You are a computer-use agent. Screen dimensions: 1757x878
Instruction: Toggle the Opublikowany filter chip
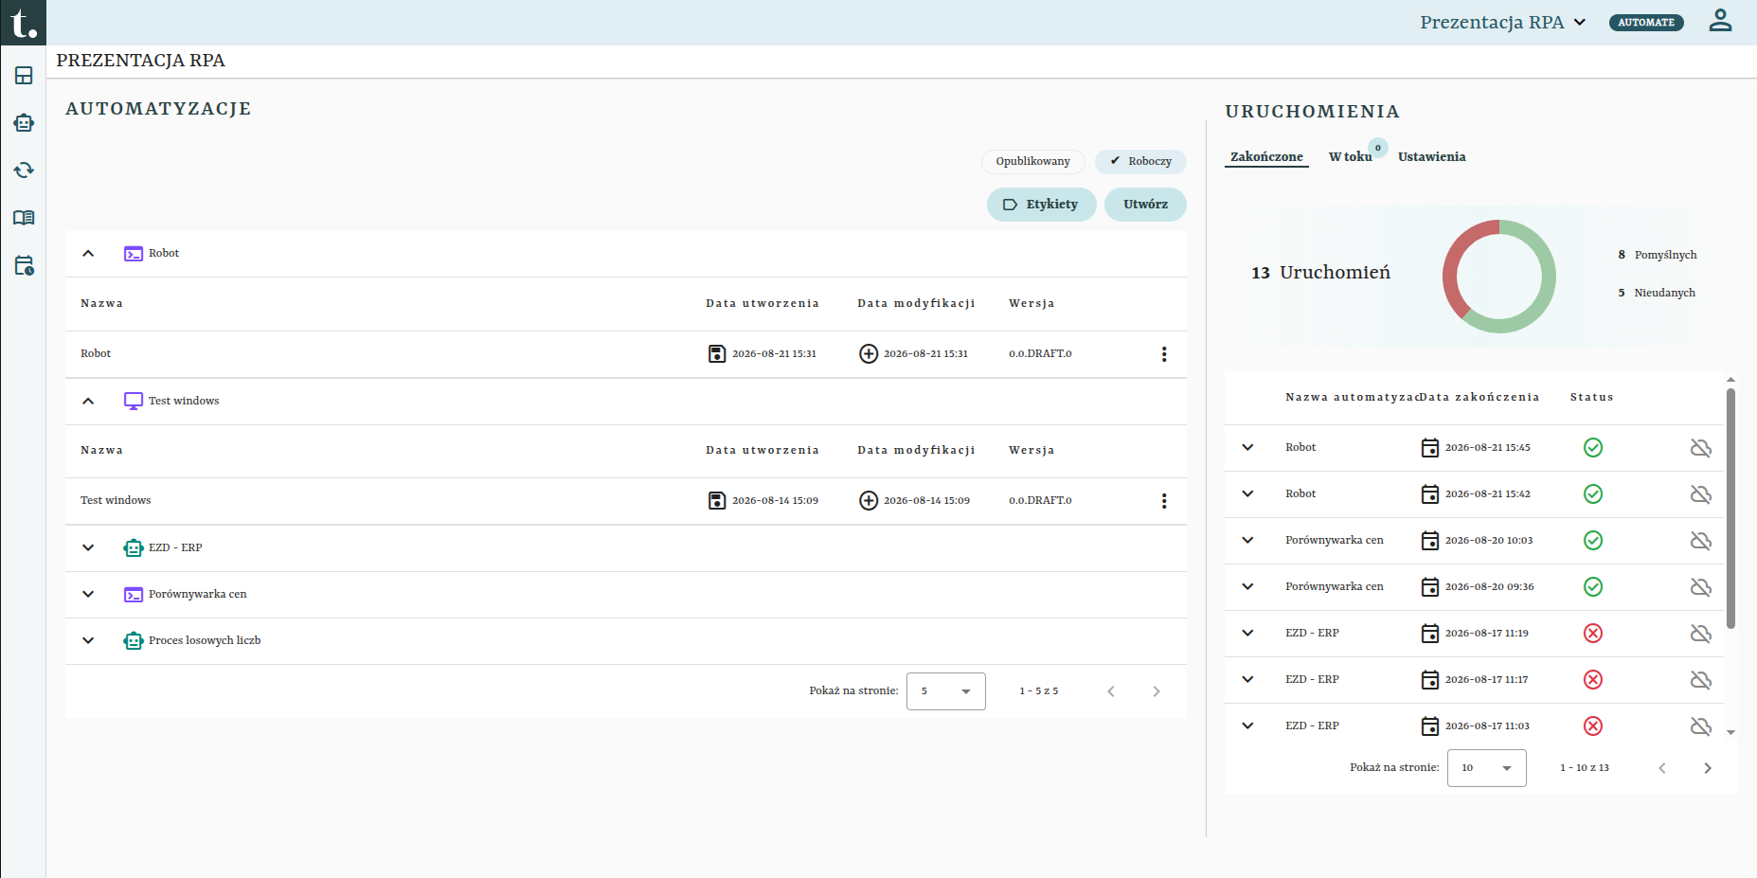pos(1032,161)
